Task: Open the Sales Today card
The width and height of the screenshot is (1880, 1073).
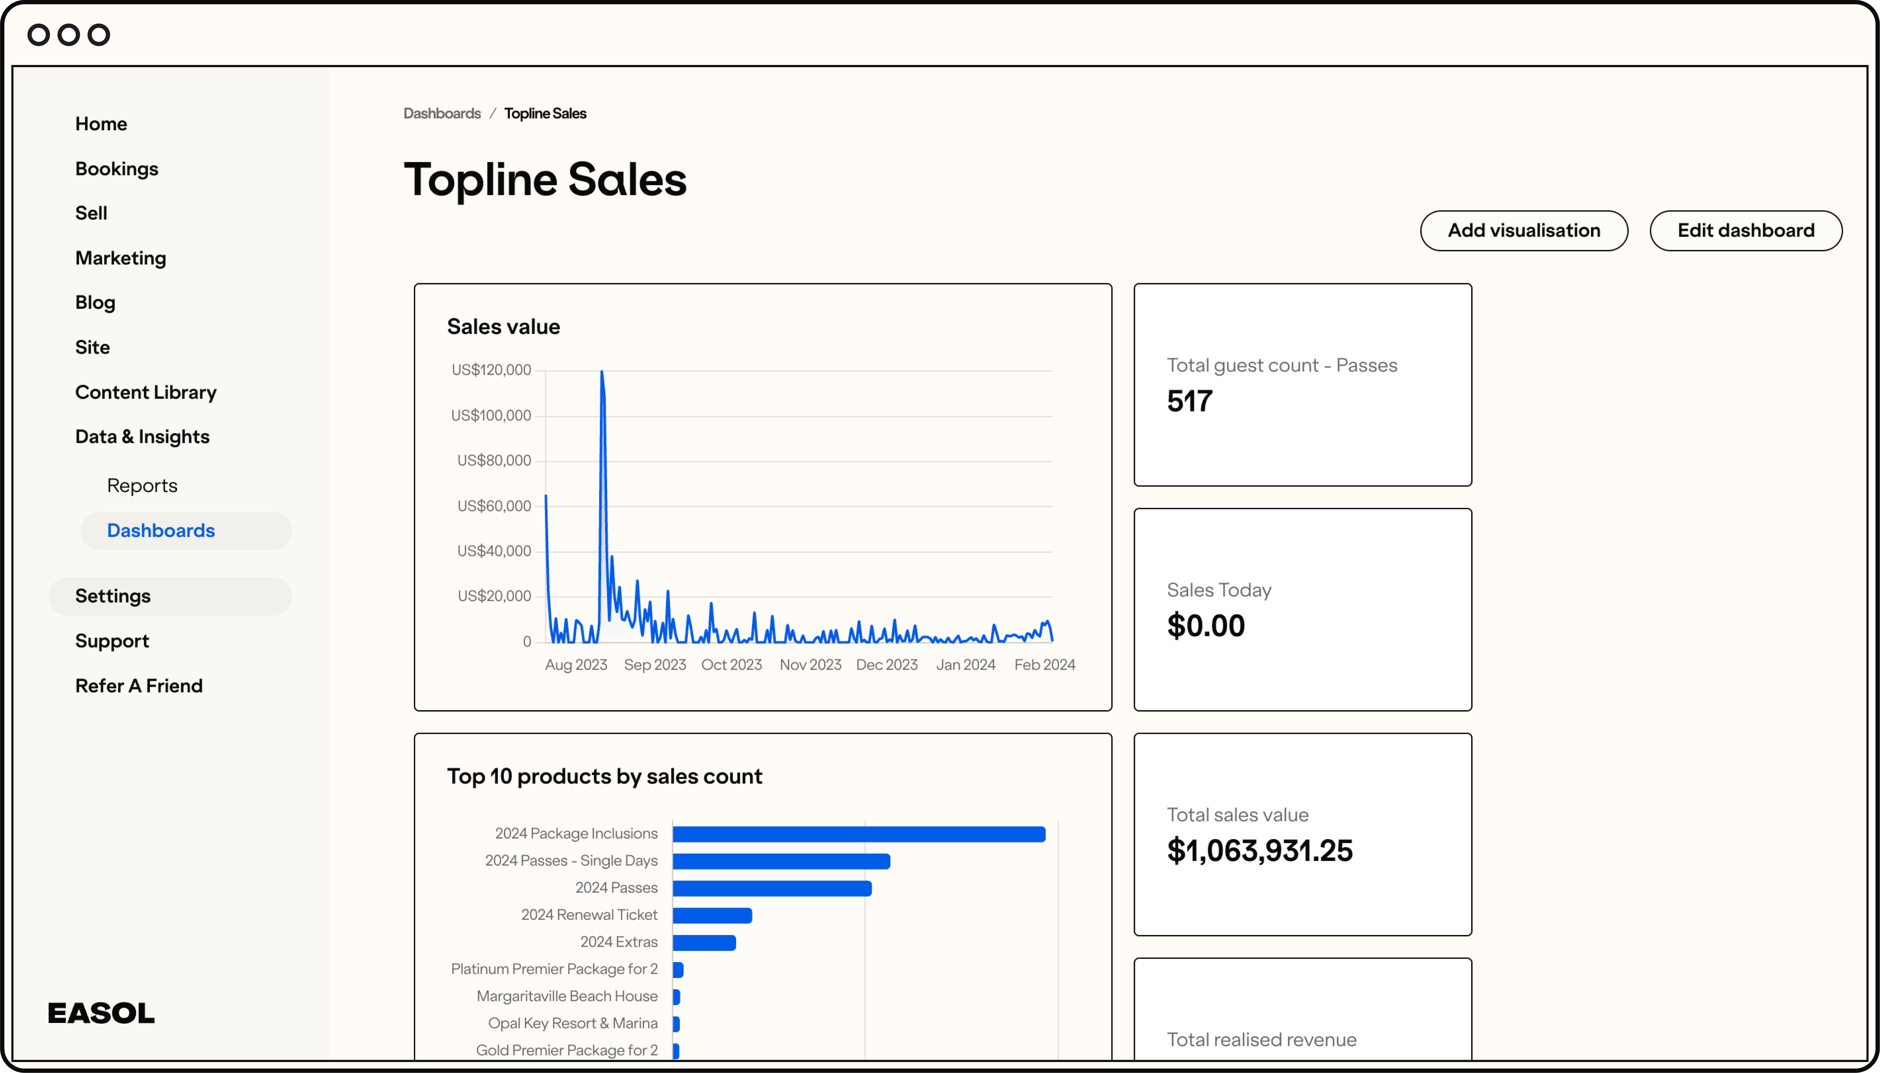Action: click(1302, 609)
